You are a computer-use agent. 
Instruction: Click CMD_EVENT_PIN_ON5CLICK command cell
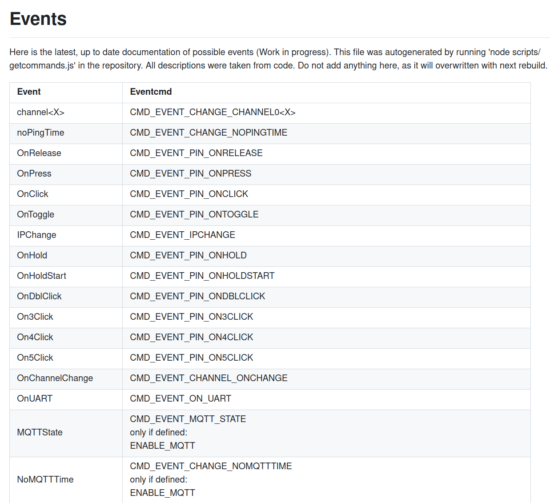(x=191, y=358)
